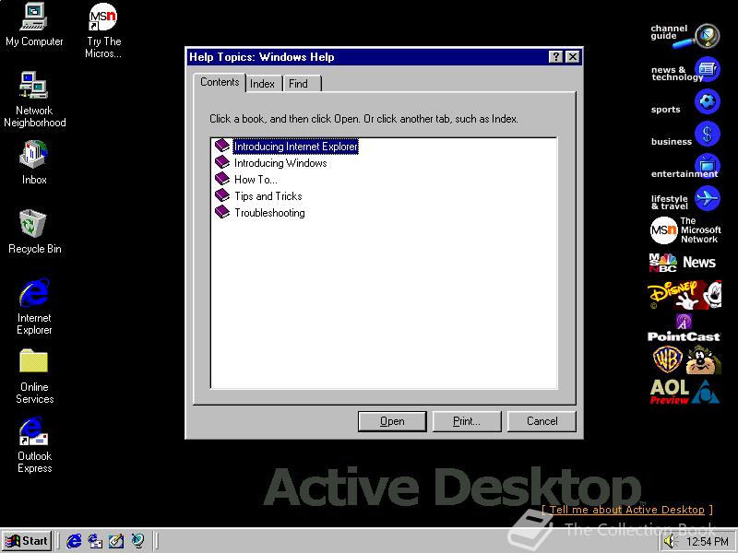Viewport: 738px width, 553px height.
Task: Open the channel guide on channel bar
Action: [684, 36]
